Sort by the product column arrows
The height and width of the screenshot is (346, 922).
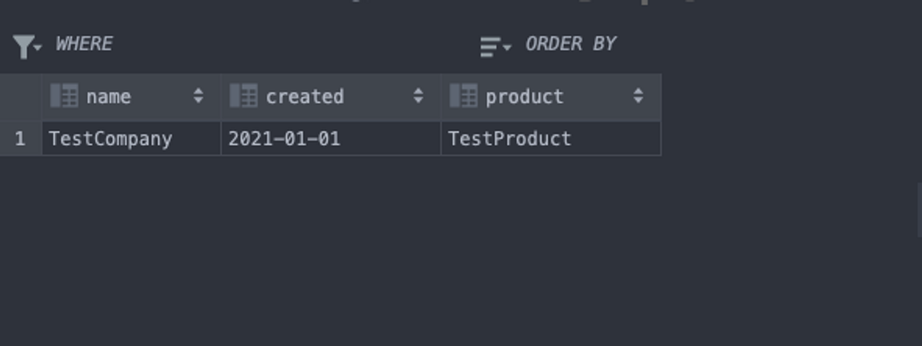coord(638,96)
